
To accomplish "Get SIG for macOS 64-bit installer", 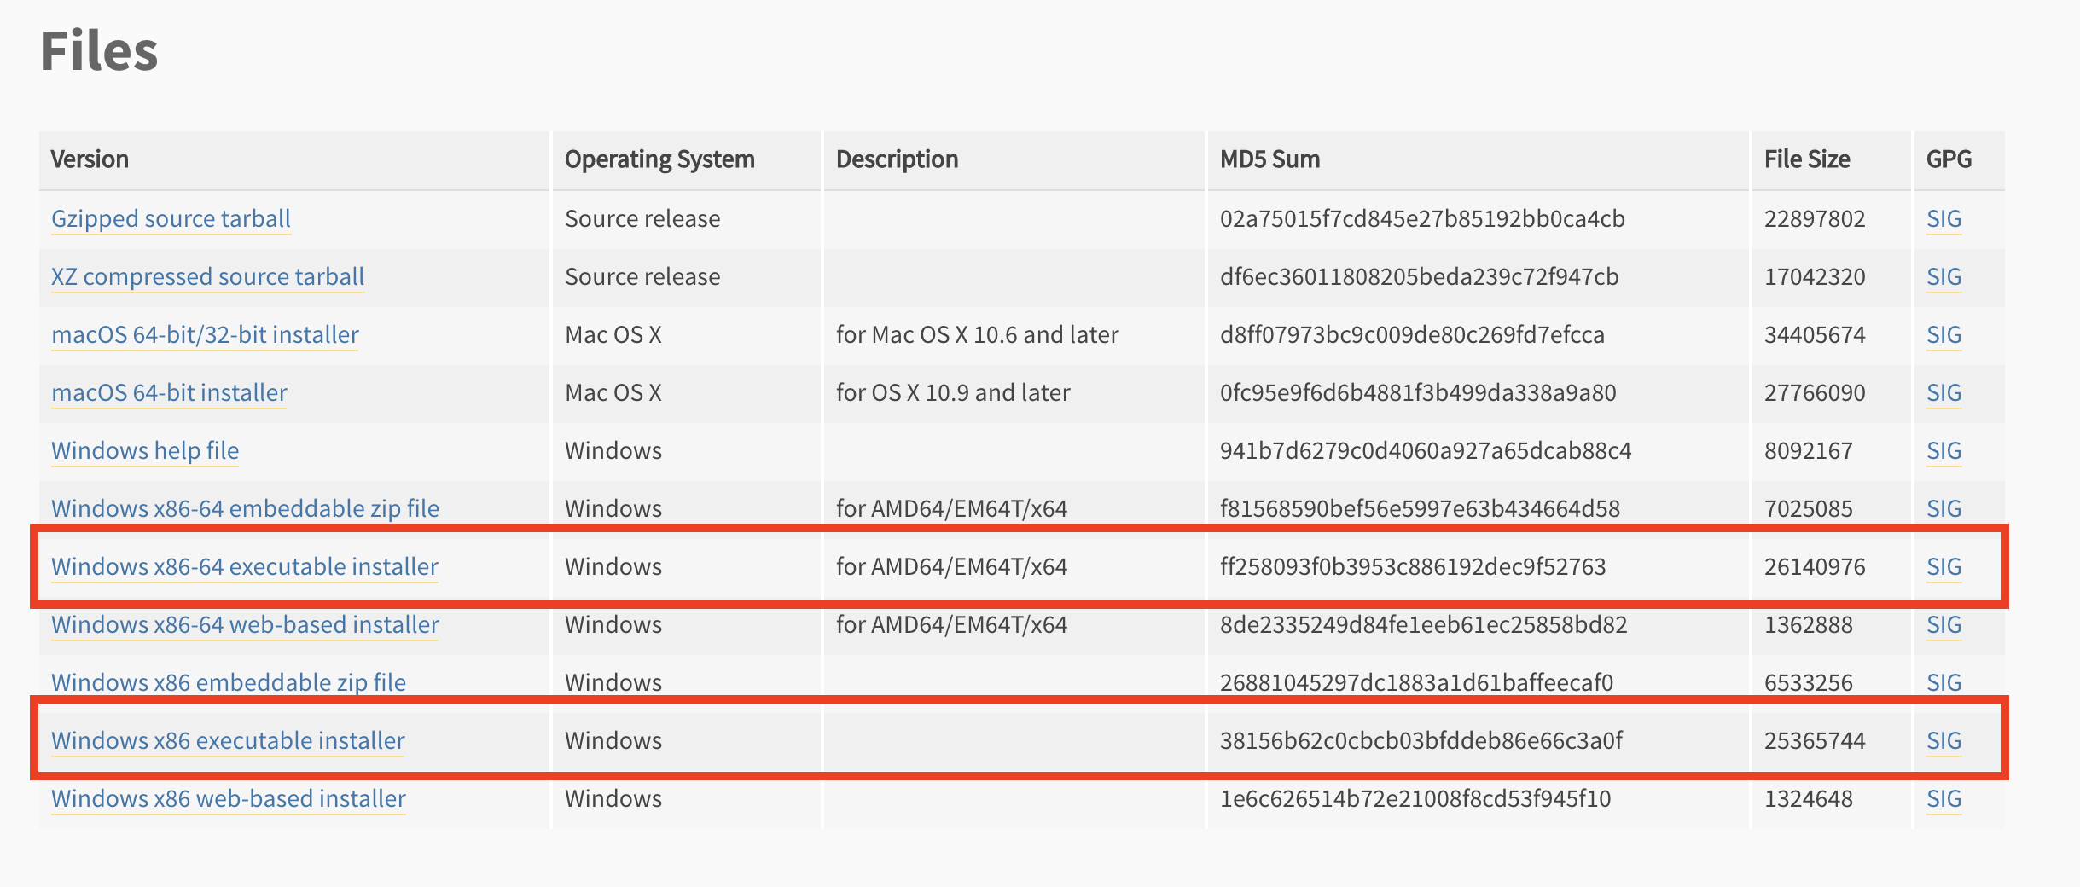I will click(x=1943, y=393).
